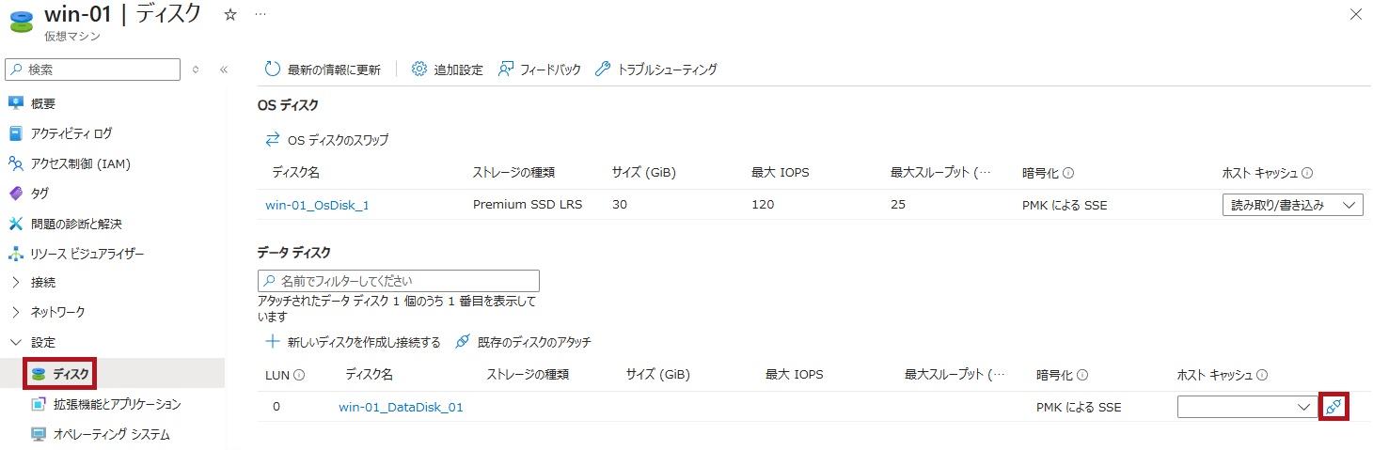
Task: Open アクティビティ ログ in the sidebar
Action: click(x=71, y=133)
